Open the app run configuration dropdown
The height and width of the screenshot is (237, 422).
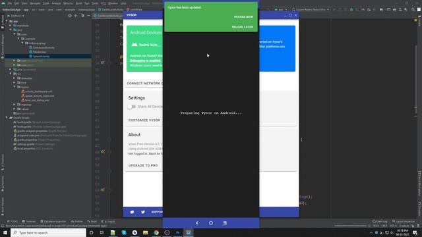281,9
